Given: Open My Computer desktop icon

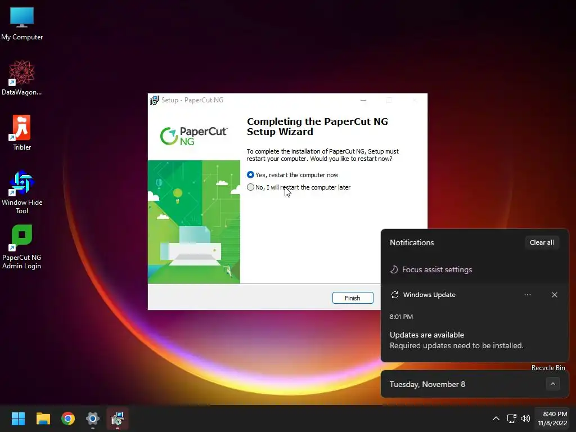Looking at the screenshot, I should (x=22, y=24).
